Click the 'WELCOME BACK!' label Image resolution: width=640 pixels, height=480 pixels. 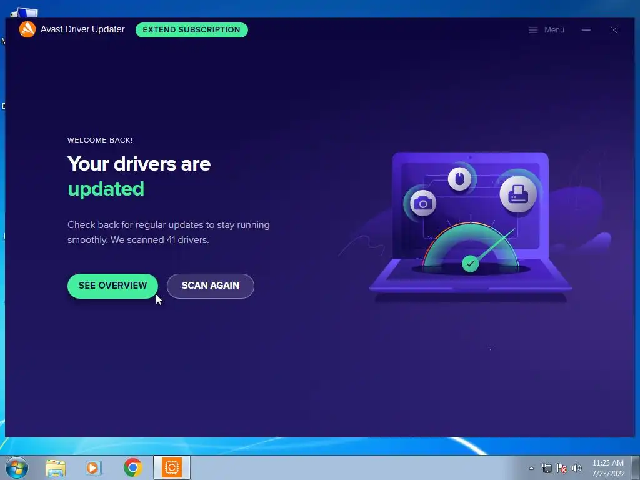[100, 140]
